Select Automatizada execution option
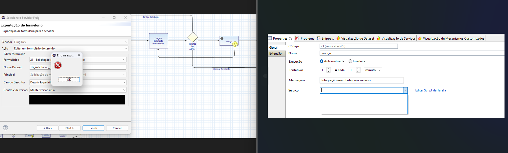The height and width of the screenshot is (153, 508). tap(321, 61)
